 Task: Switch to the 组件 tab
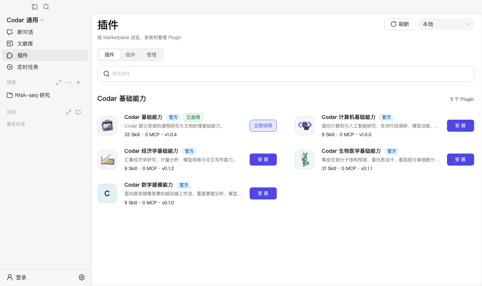(131, 55)
